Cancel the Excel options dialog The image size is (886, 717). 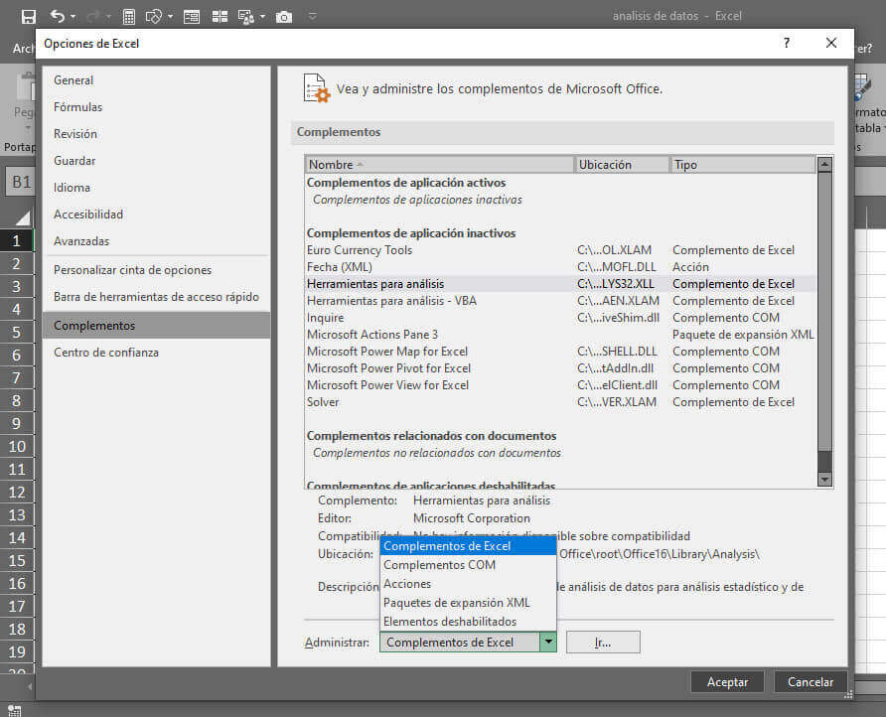[811, 682]
